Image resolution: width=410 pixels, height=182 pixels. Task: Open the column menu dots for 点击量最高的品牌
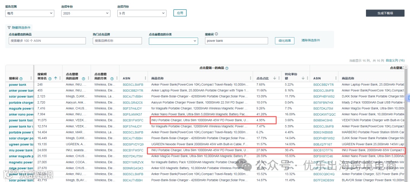[88, 78]
